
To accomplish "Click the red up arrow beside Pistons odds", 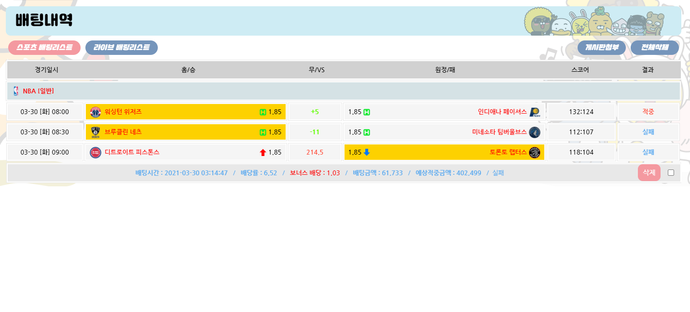I will point(263,153).
